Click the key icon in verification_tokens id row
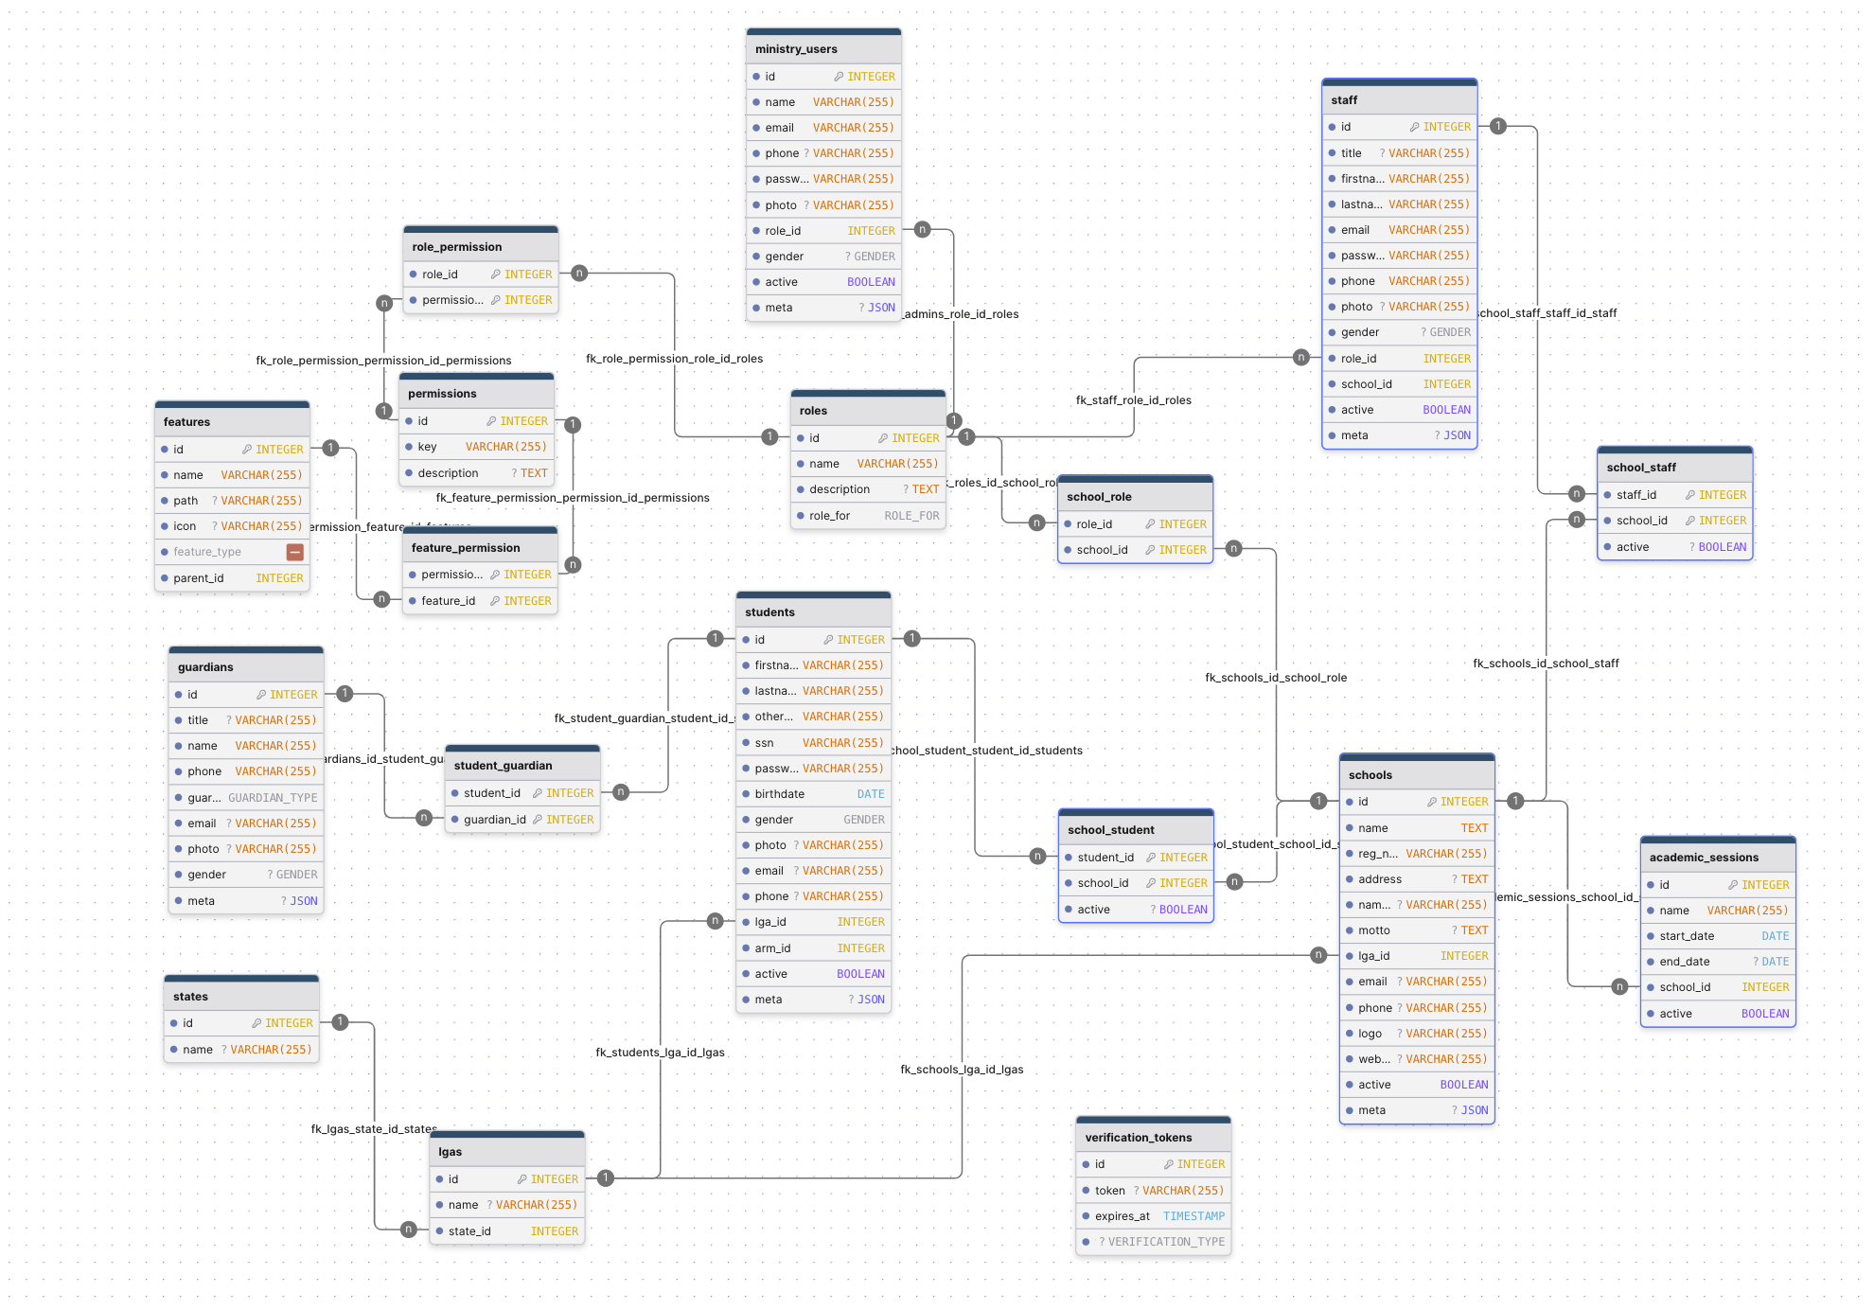Screen dimensions: 1874x1310 tap(1168, 1164)
